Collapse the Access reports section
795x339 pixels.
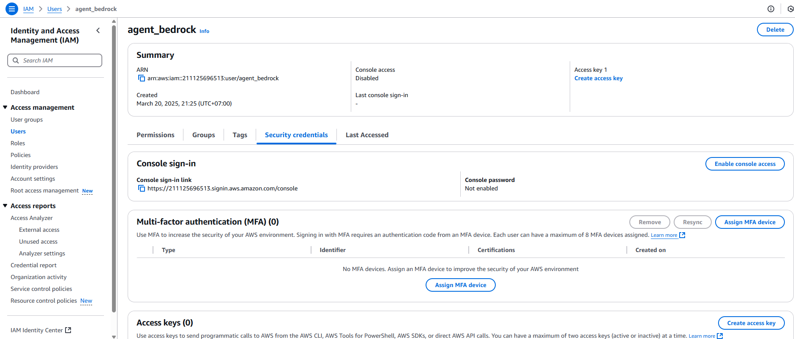(x=5, y=206)
